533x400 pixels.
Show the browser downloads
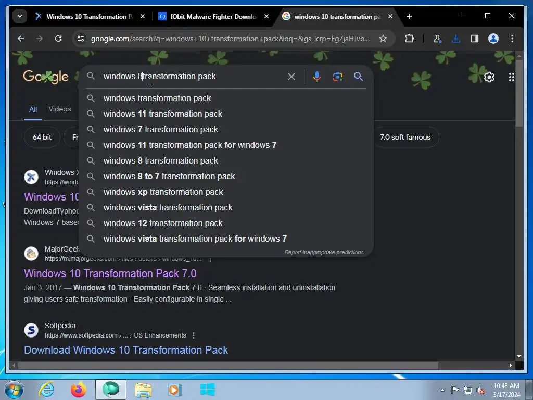pos(456,39)
